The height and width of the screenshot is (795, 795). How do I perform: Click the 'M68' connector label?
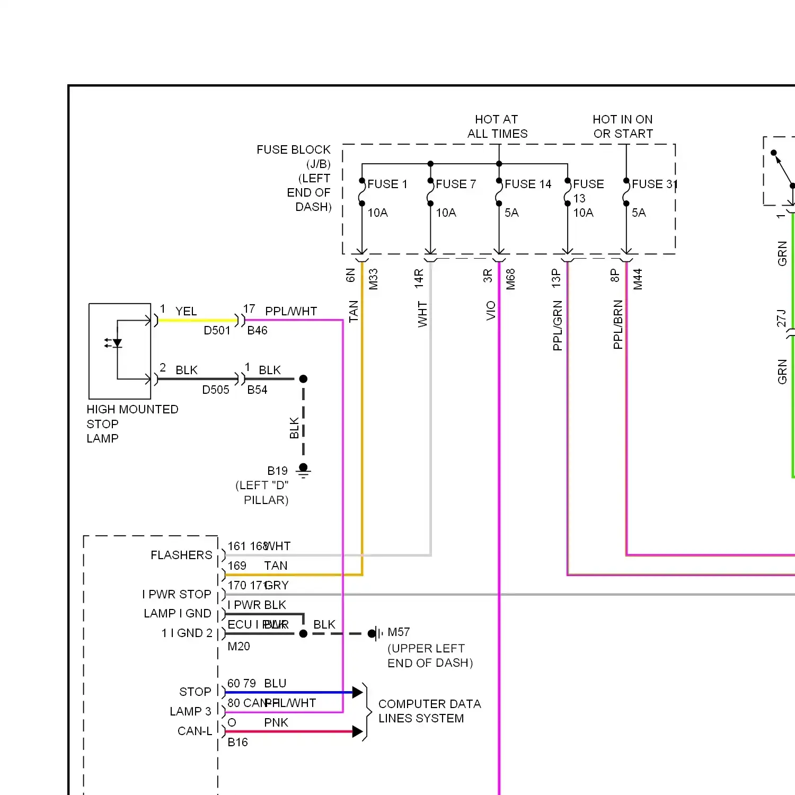coord(510,279)
